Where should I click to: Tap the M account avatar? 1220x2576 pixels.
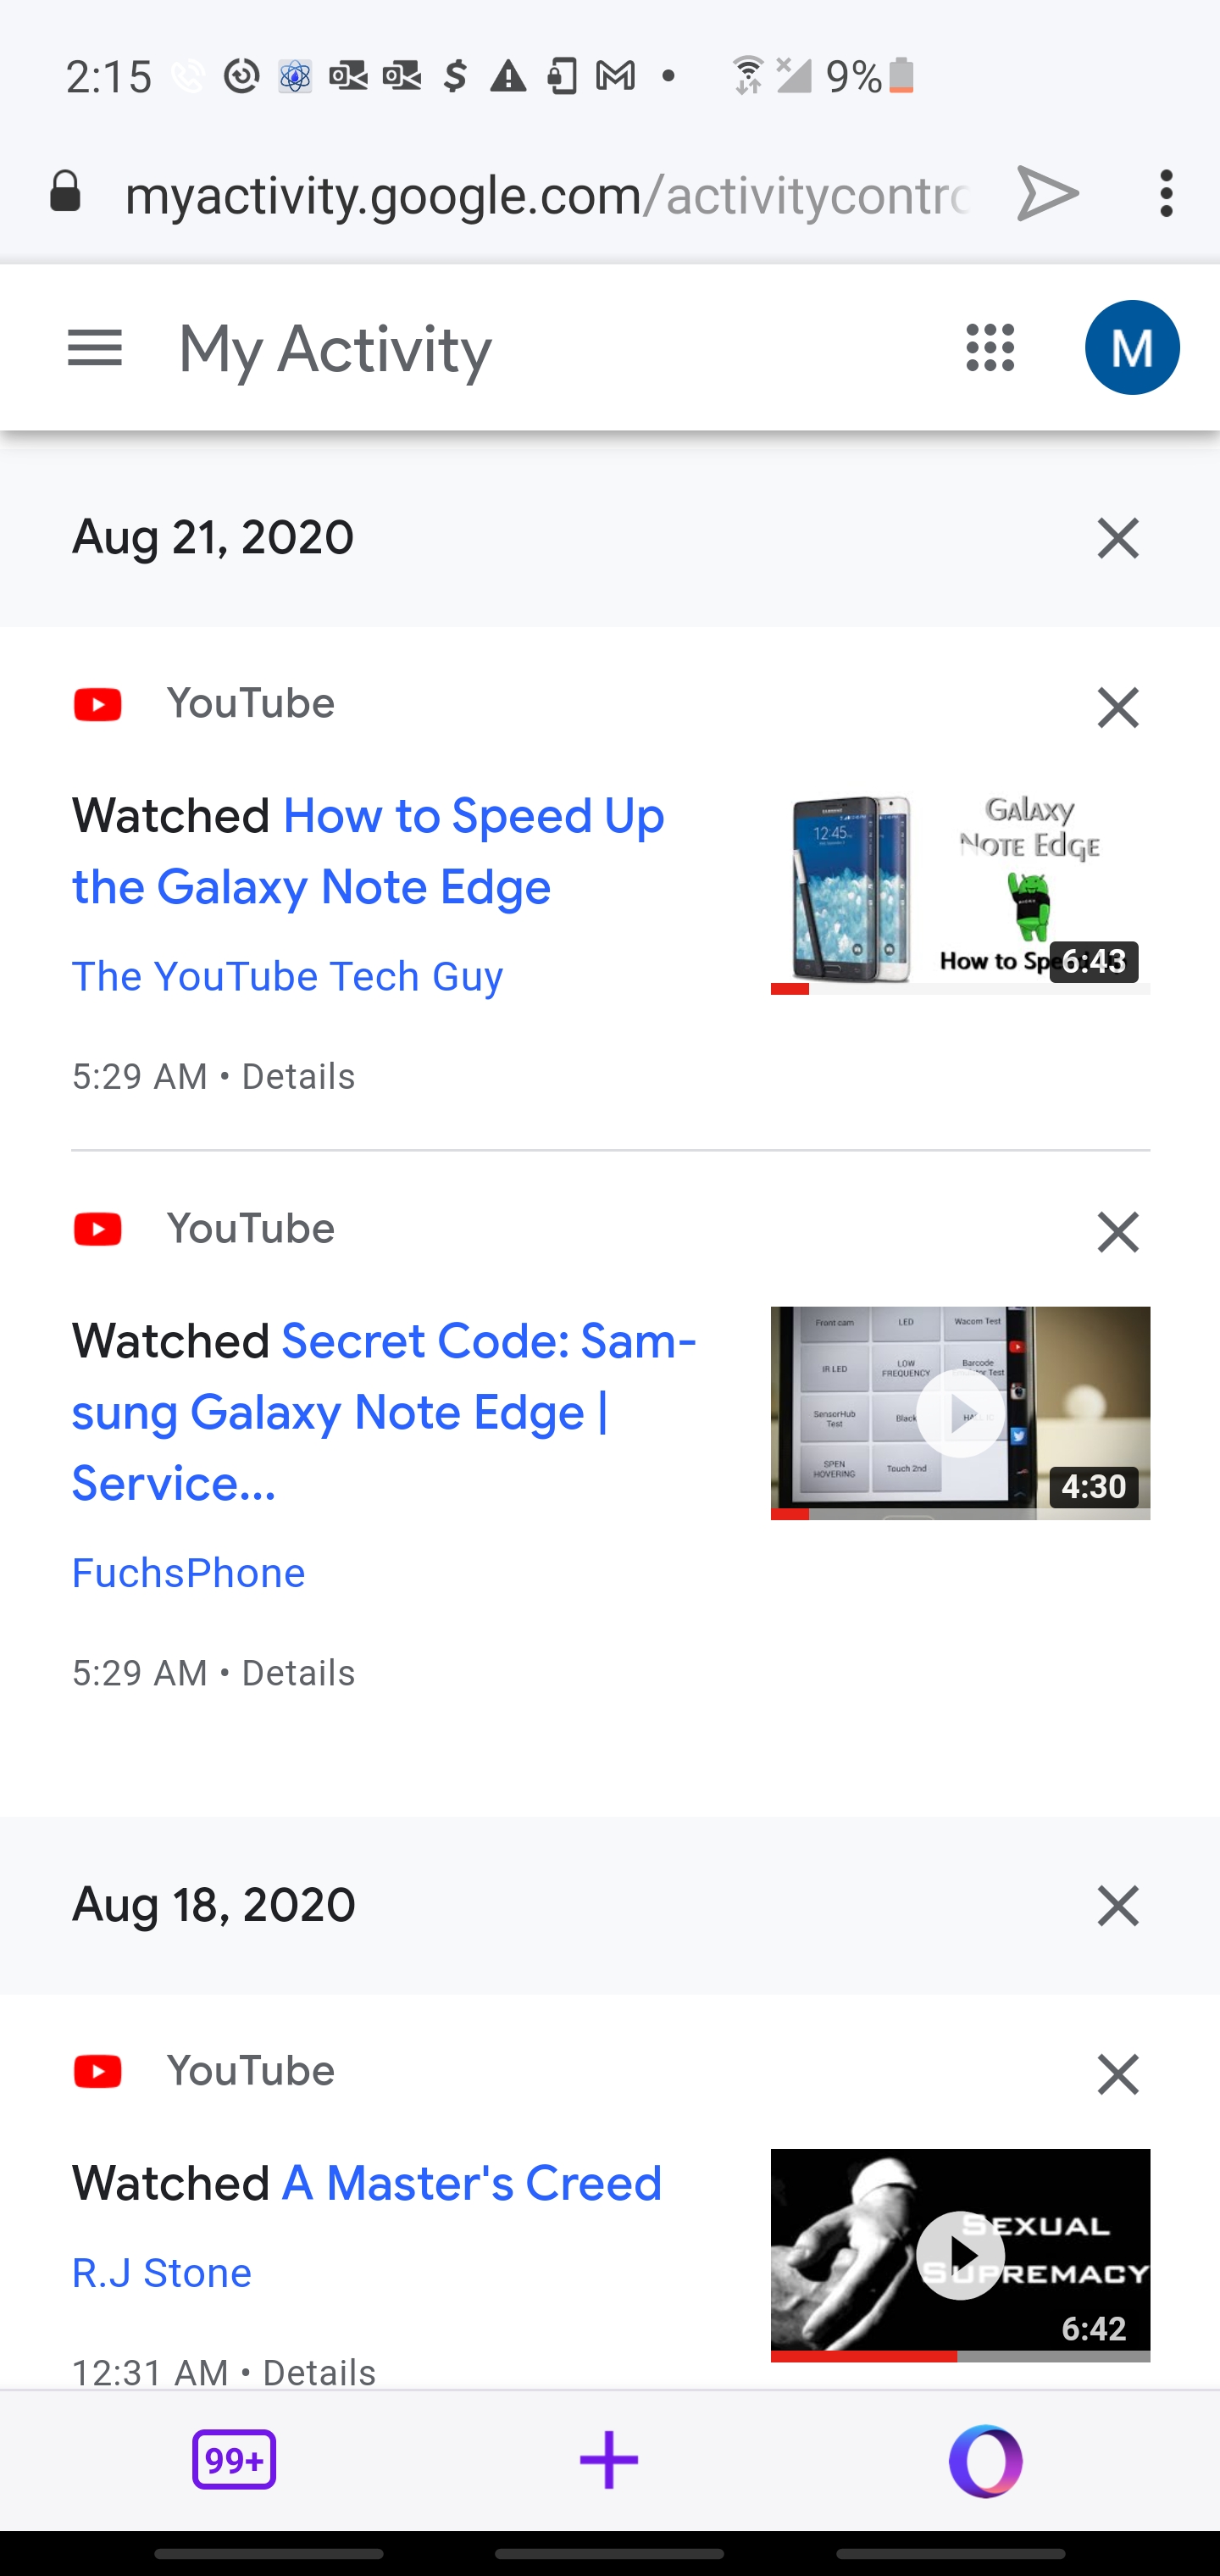[x=1132, y=348]
